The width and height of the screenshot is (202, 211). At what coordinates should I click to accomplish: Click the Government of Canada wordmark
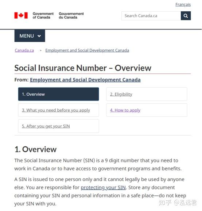43,15
